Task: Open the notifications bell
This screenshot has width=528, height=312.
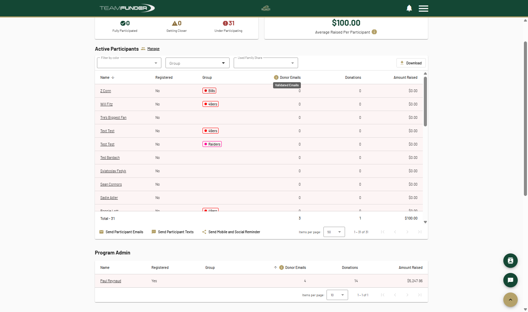Action: 409,8
